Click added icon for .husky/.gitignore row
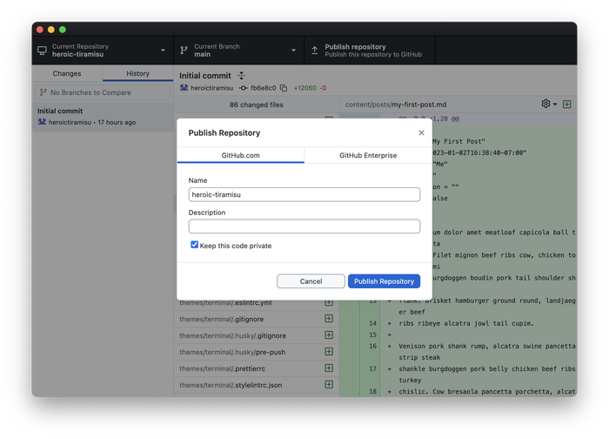609x439 pixels. (x=329, y=334)
